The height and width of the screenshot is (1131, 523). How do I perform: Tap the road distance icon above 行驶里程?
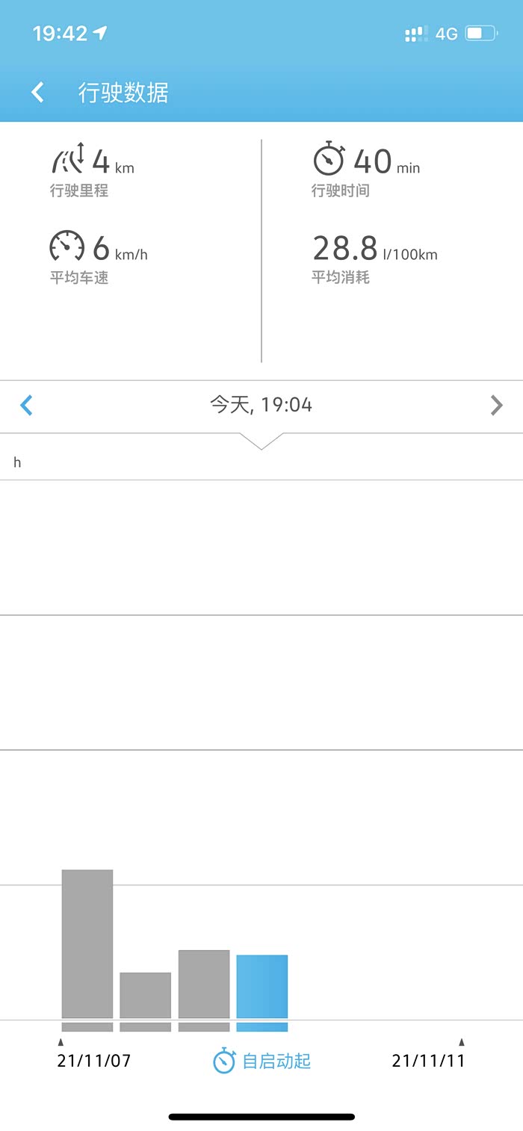pos(68,159)
